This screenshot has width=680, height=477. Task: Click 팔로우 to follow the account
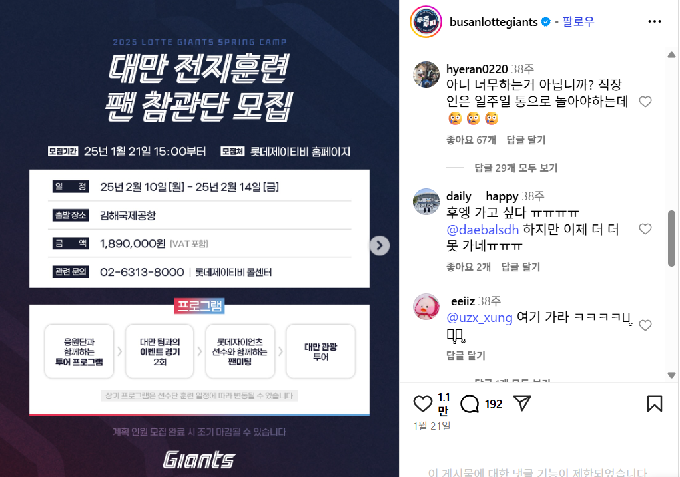pos(578,21)
